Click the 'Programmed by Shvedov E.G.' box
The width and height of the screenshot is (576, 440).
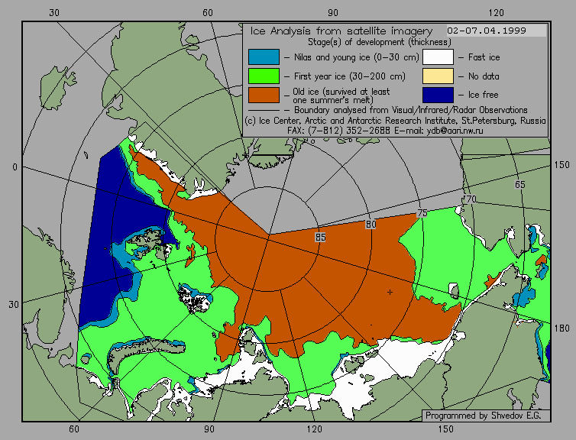487,416
